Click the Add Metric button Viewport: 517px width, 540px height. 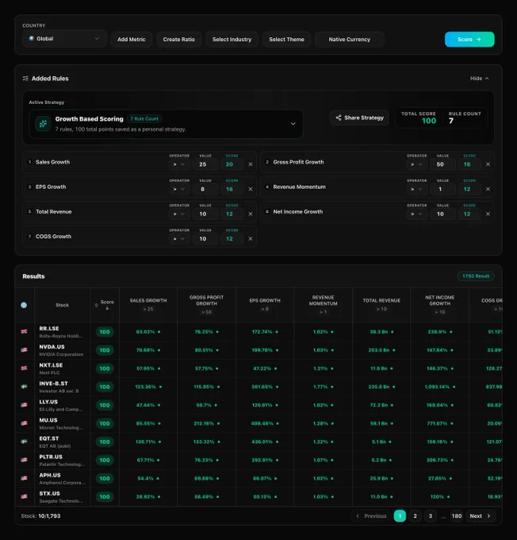coord(132,39)
